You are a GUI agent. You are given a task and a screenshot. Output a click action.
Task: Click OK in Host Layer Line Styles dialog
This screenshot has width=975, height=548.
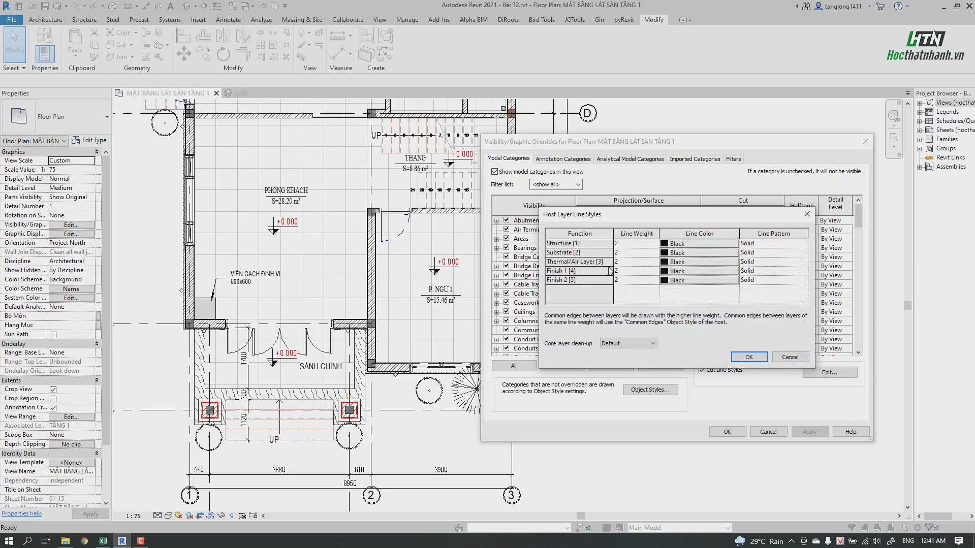pyautogui.click(x=749, y=357)
